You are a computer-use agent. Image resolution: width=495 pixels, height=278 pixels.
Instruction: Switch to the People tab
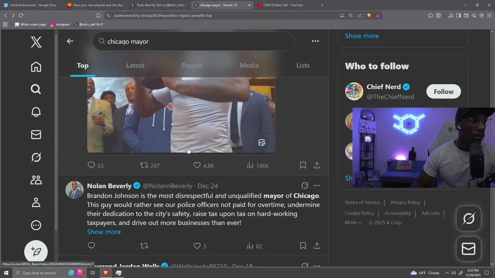tap(192, 66)
